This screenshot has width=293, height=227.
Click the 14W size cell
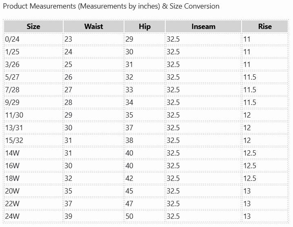[12, 153]
